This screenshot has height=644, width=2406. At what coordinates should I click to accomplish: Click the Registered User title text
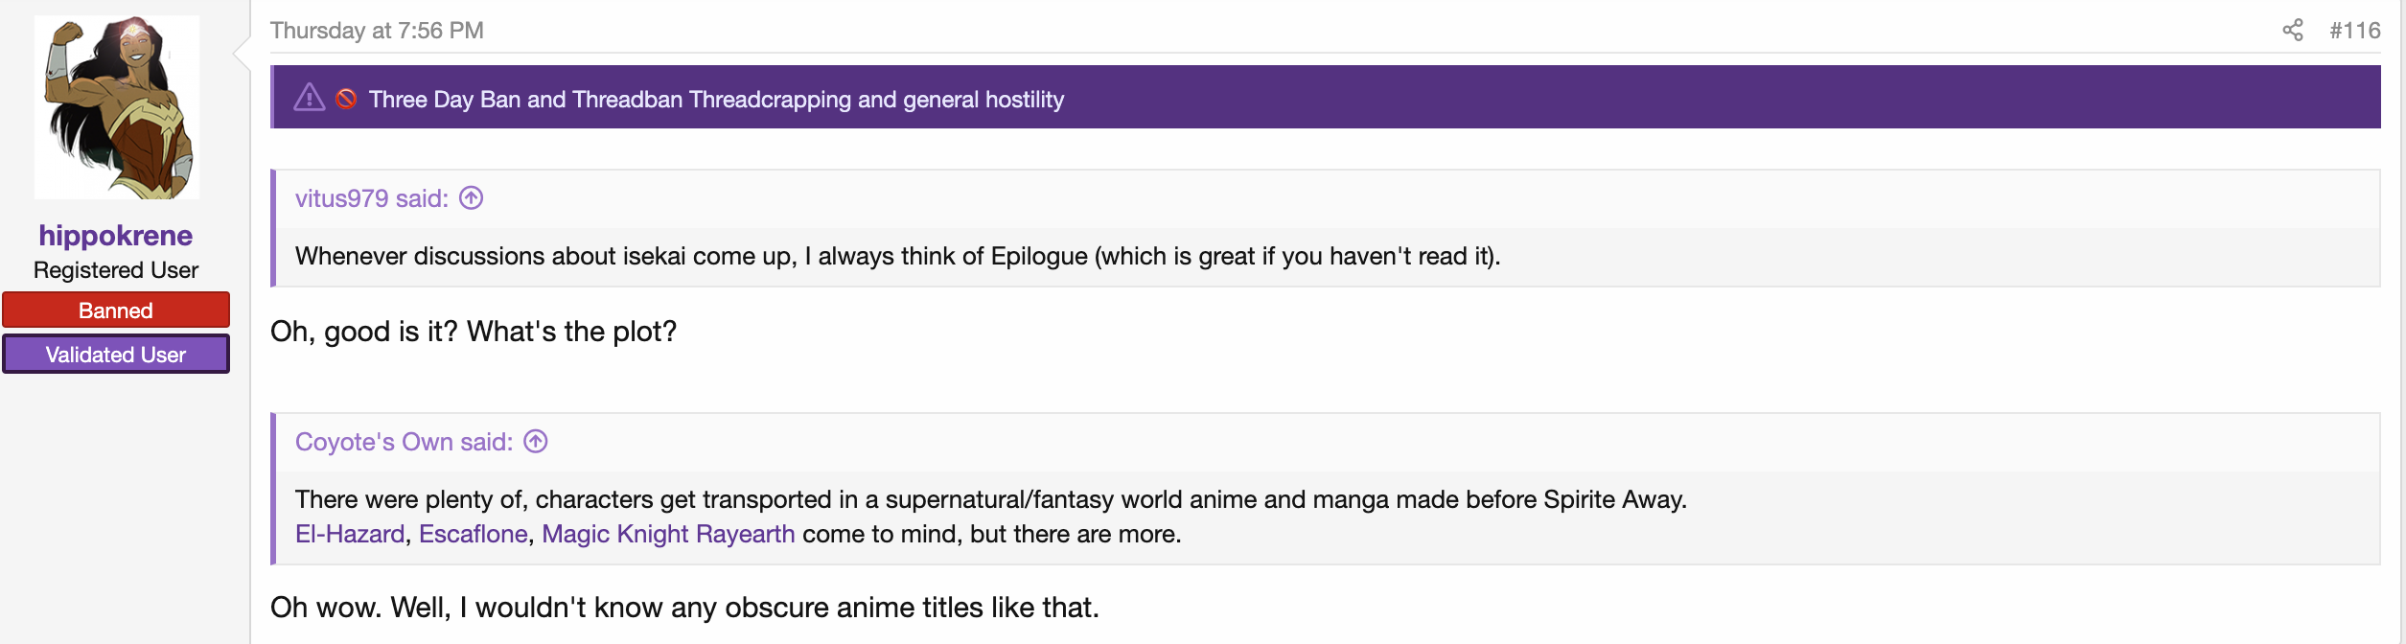click(x=116, y=270)
